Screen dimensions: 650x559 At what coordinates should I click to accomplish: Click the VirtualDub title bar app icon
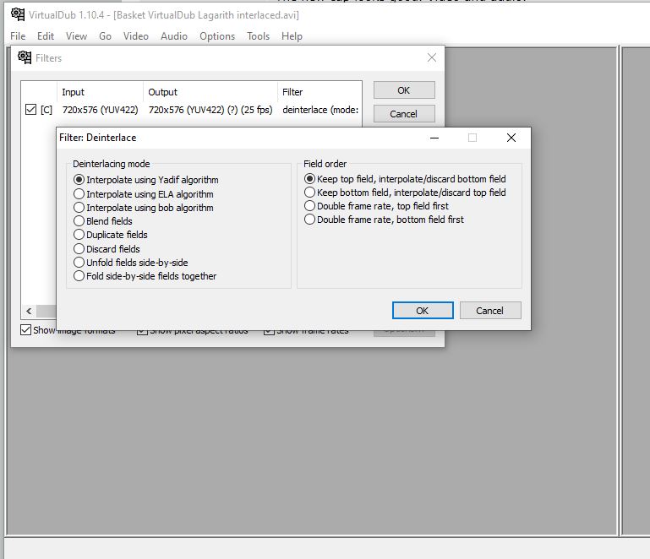pos(18,14)
